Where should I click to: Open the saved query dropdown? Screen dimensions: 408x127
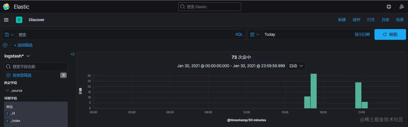pos(9,35)
